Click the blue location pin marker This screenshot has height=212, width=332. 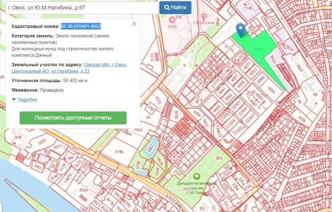(241, 30)
